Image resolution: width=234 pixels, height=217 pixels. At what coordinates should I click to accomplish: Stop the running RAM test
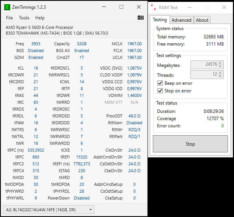tap(190, 144)
